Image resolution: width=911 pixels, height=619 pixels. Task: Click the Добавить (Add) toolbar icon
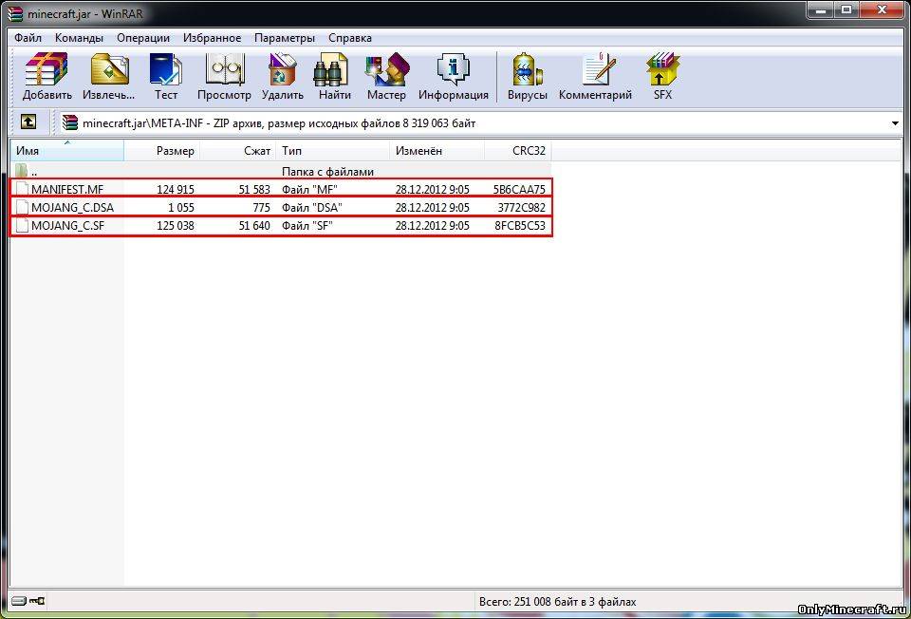(47, 76)
